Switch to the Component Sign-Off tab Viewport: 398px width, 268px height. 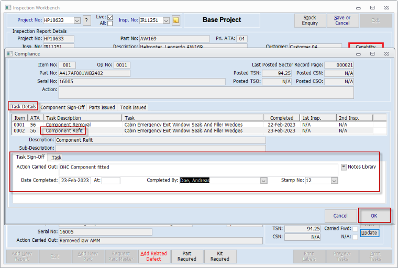tap(62, 107)
